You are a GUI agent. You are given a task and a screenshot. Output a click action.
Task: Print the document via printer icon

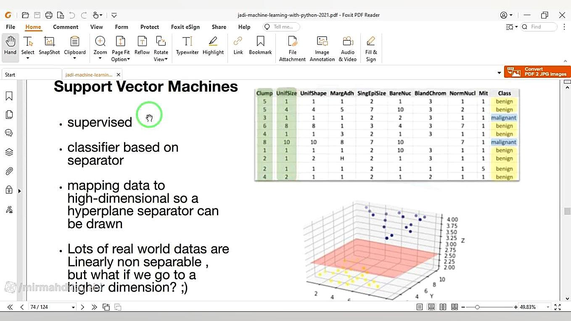(x=49, y=15)
